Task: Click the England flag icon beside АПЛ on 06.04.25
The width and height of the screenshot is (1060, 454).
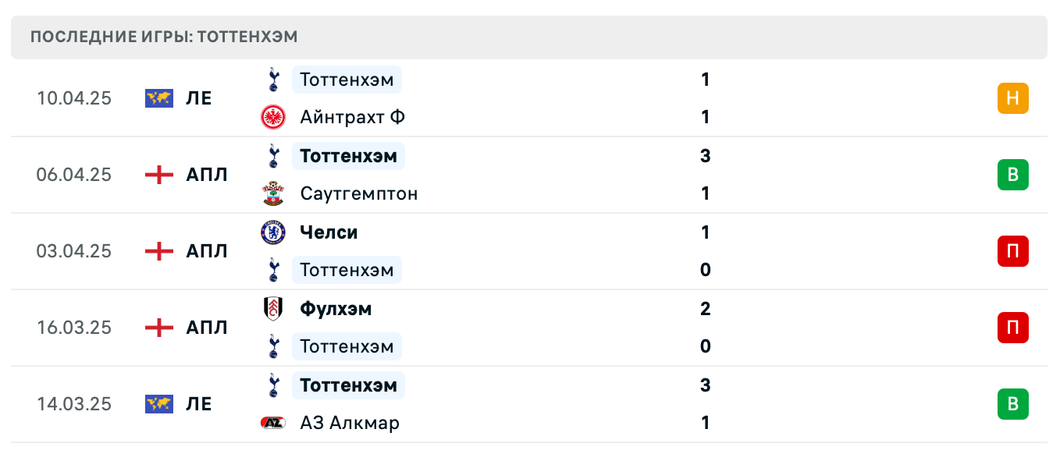Action: click(158, 175)
